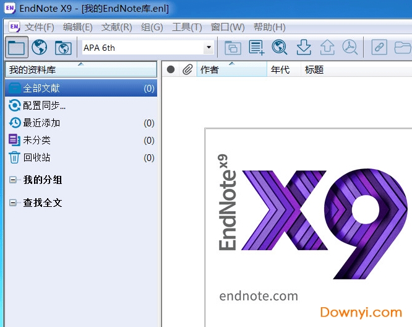The width and height of the screenshot is (412, 327).
Task: Sort references by 年代 column header
Action: pos(284,69)
